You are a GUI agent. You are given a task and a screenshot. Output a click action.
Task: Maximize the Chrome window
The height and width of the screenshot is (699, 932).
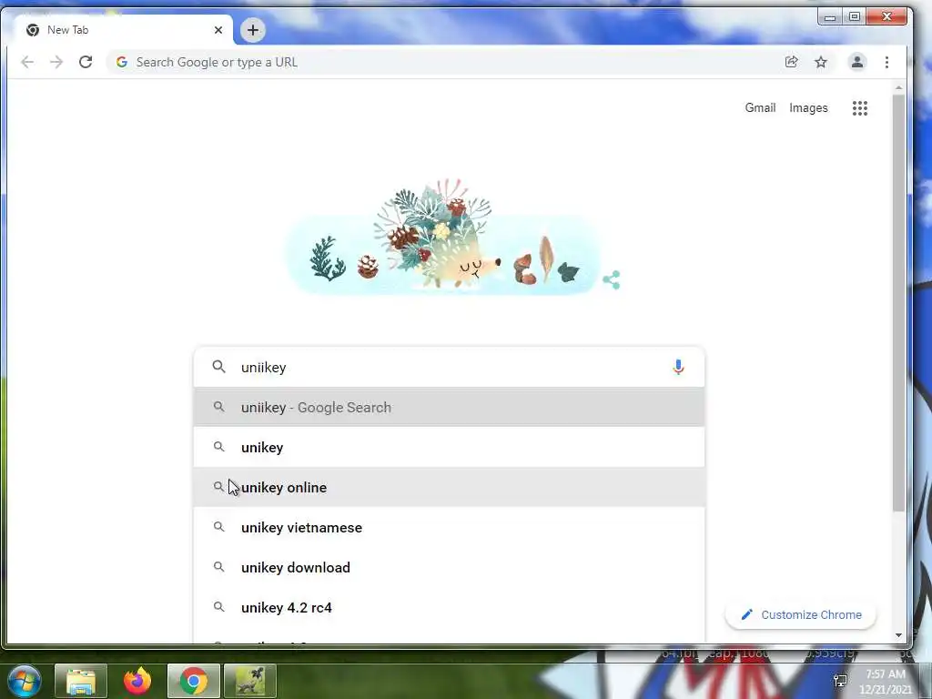(x=855, y=17)
